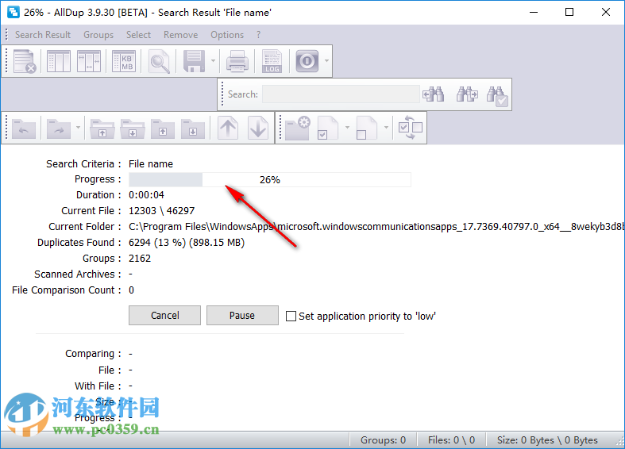The height and width of the screenshot is (449, 625).
Task: Click the '6294 (13 %) (898.15 MB)' value
Action: pyautogui.click(x=187, y=243)
